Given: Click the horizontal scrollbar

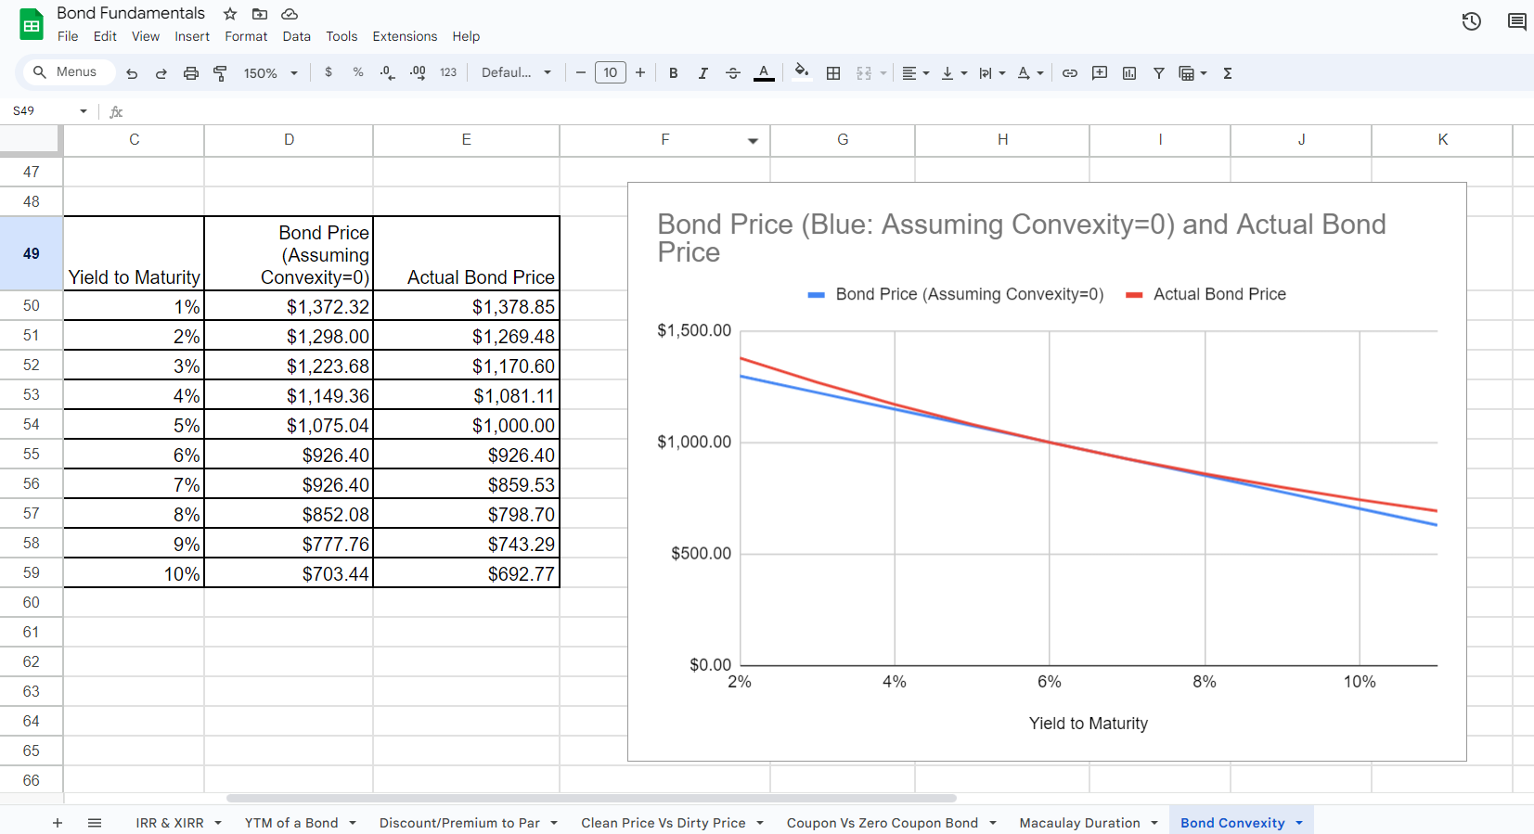Looking at the screenshot, I should (x=591, y=798).
